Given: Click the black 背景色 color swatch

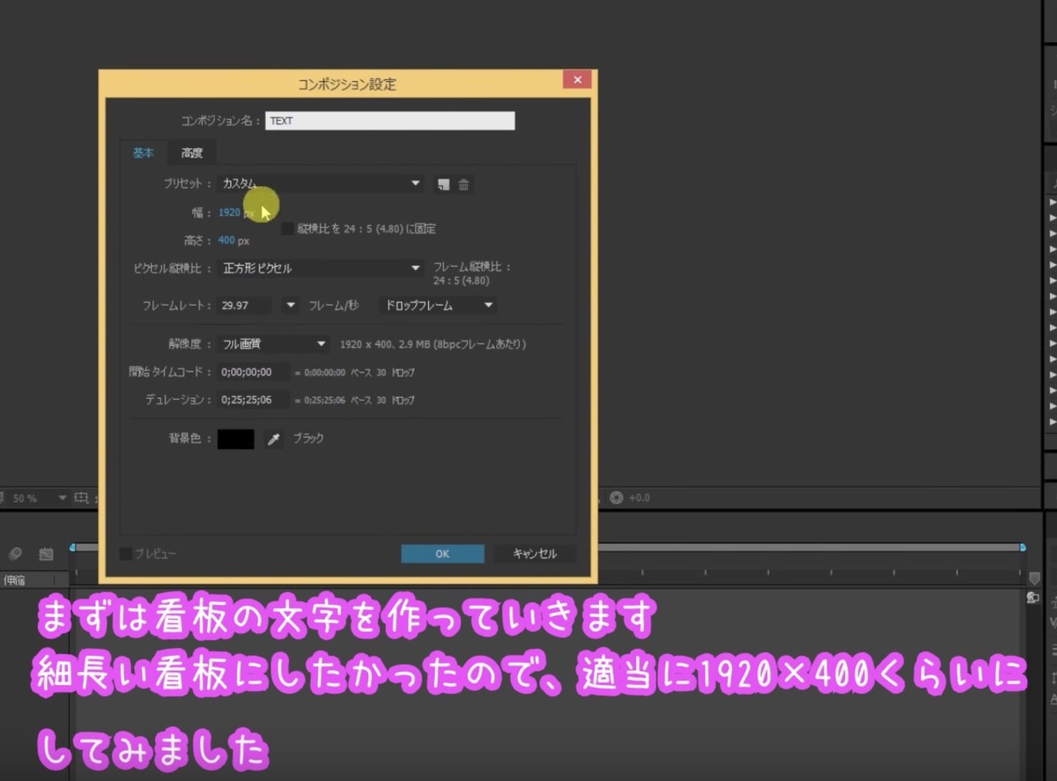Looking at the screenshot, I should [235, 438].
